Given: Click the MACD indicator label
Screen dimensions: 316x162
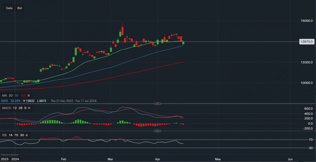Looking at the screenshot, I should coord(7,108).
